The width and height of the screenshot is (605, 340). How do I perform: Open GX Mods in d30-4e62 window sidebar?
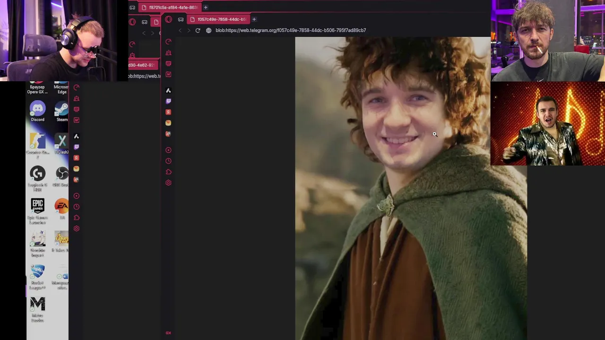pyautogui.click(x=77, y=120)
